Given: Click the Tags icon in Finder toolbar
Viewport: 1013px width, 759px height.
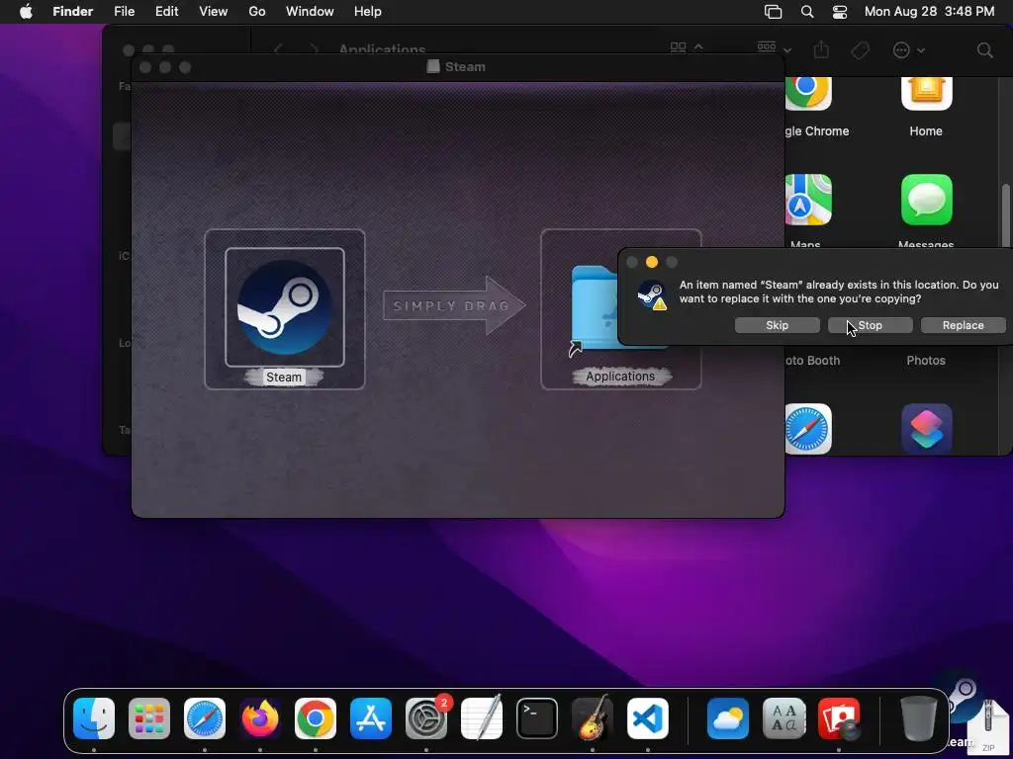Looking at the screenshot, I should point(860,50).
